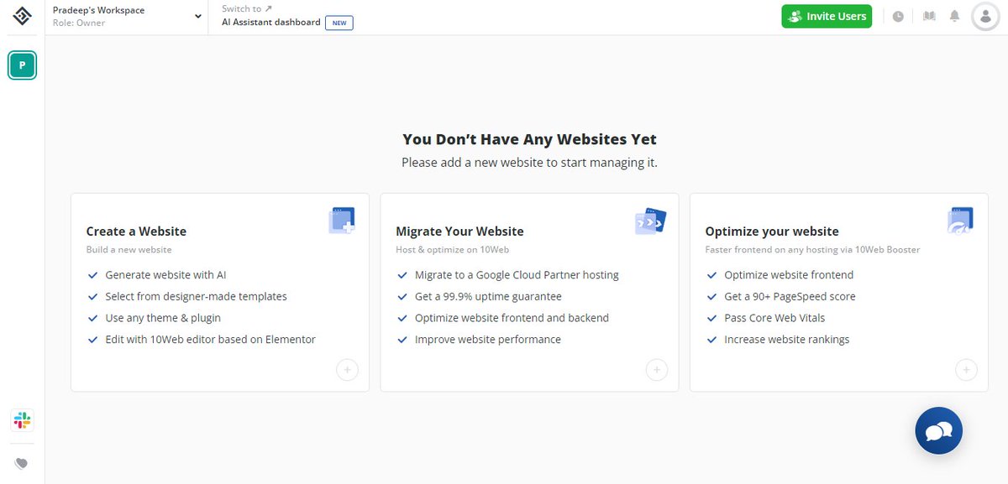The width and height of the screenshot is (1008, 484).
Task: Click the Migrate Your Website heading
Action: click(x=459, y=232)
